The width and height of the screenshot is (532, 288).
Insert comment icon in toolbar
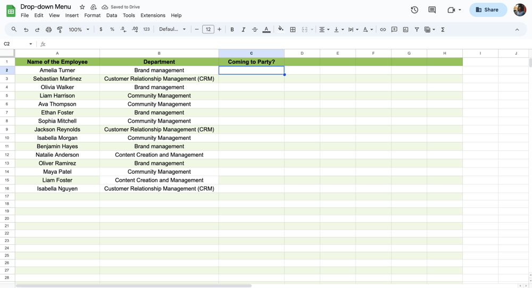click(x=394, y=29)
